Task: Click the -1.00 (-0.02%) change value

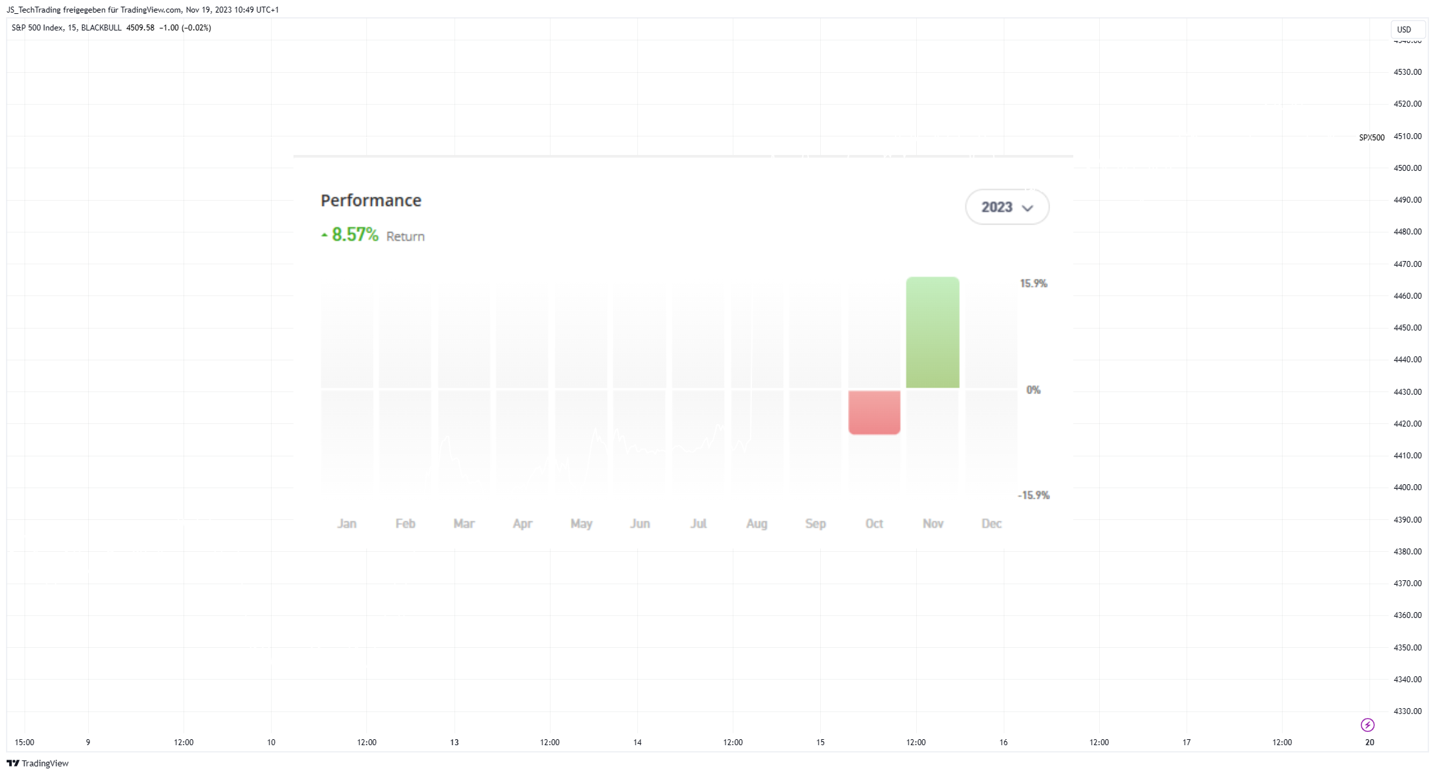Action: click(x=185, y=28)
